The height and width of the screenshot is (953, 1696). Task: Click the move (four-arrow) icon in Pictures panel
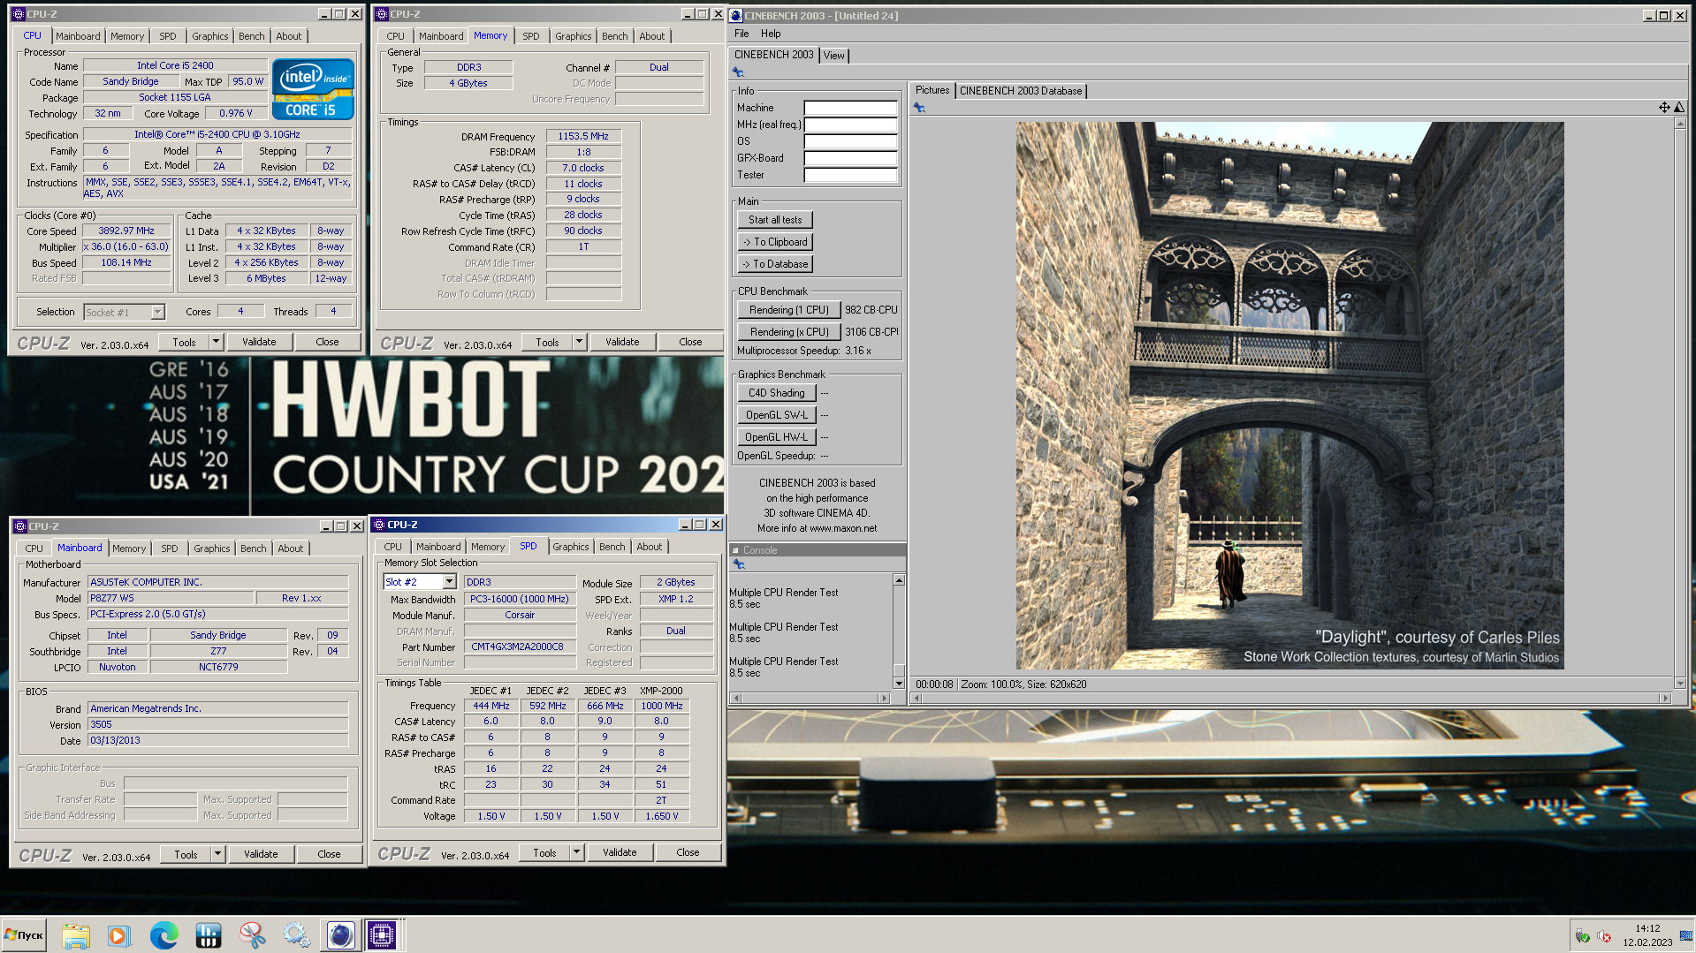(1664, 108)
